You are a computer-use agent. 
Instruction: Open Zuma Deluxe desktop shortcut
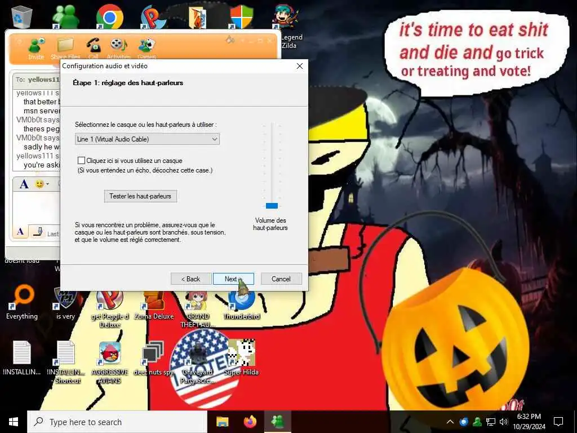(x=154, y=306)
